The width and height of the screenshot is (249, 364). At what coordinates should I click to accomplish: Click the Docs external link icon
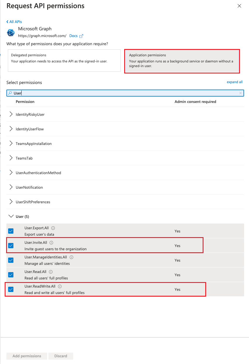coord(81,36)
